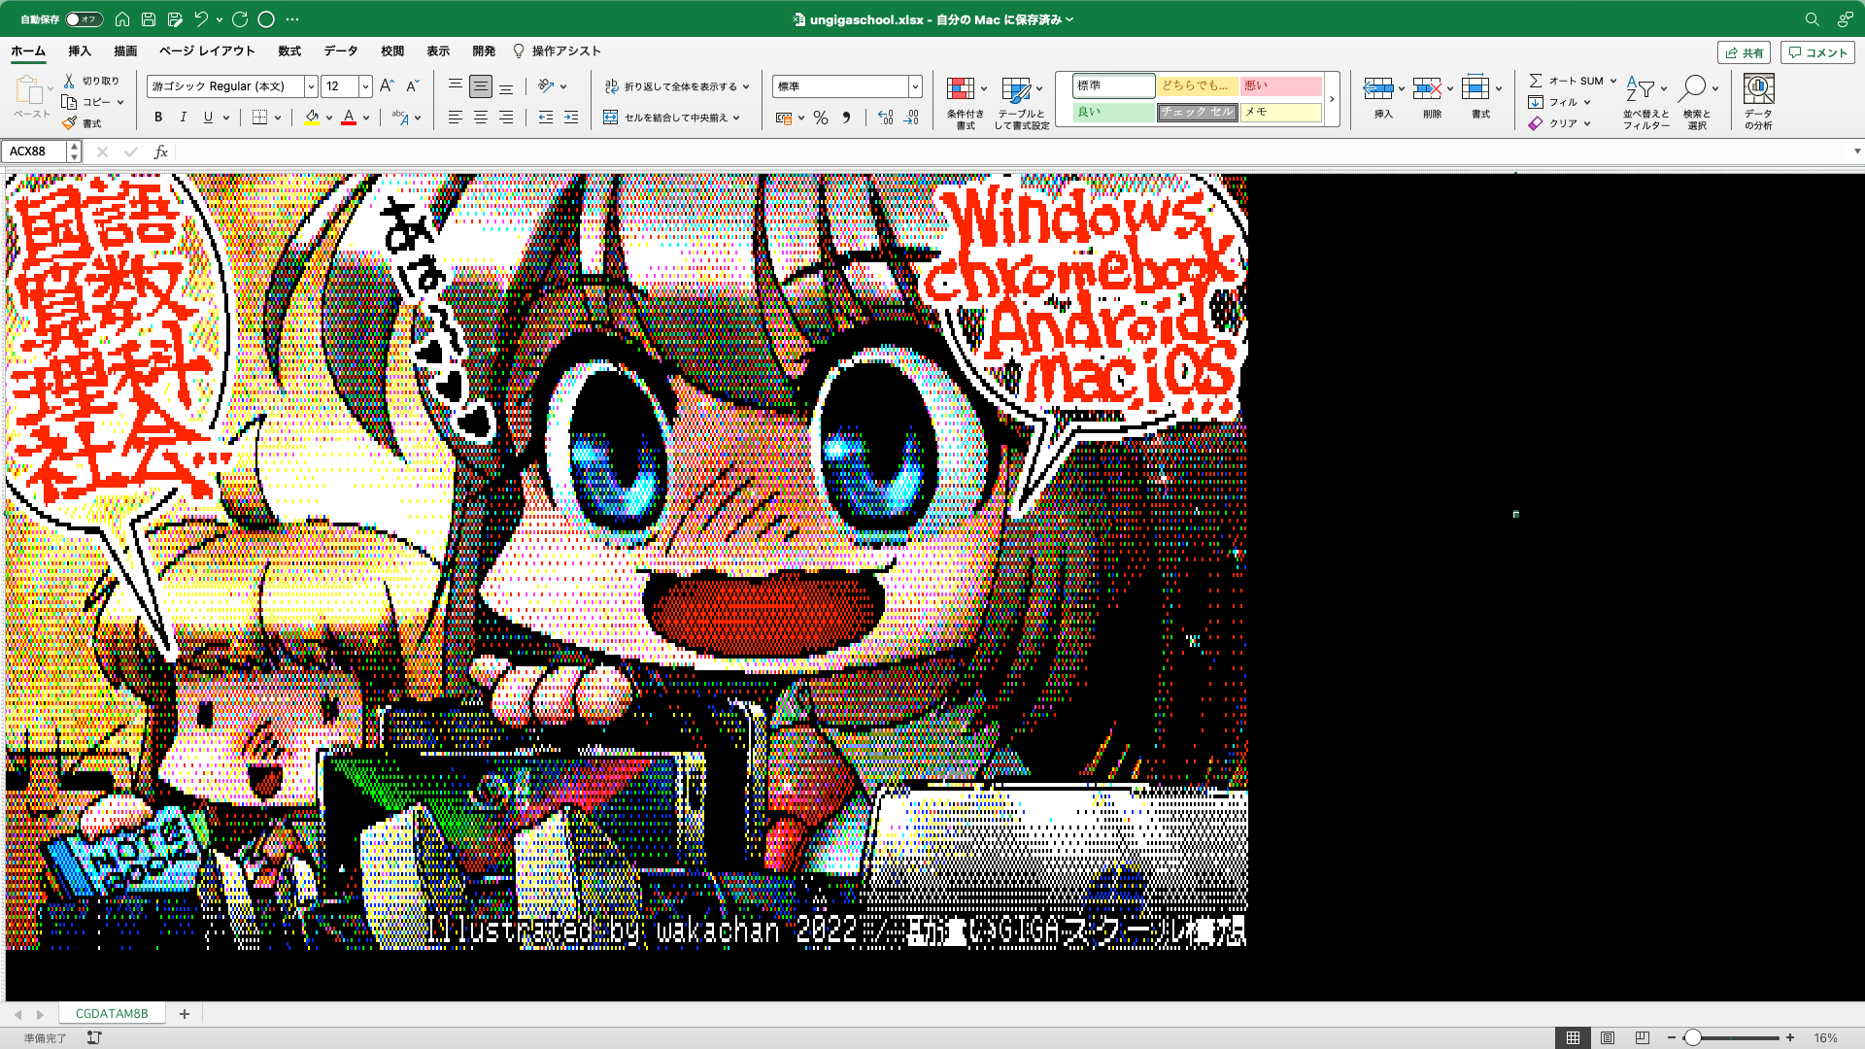
Task: Increase indent icon
Action: (571, 118)
